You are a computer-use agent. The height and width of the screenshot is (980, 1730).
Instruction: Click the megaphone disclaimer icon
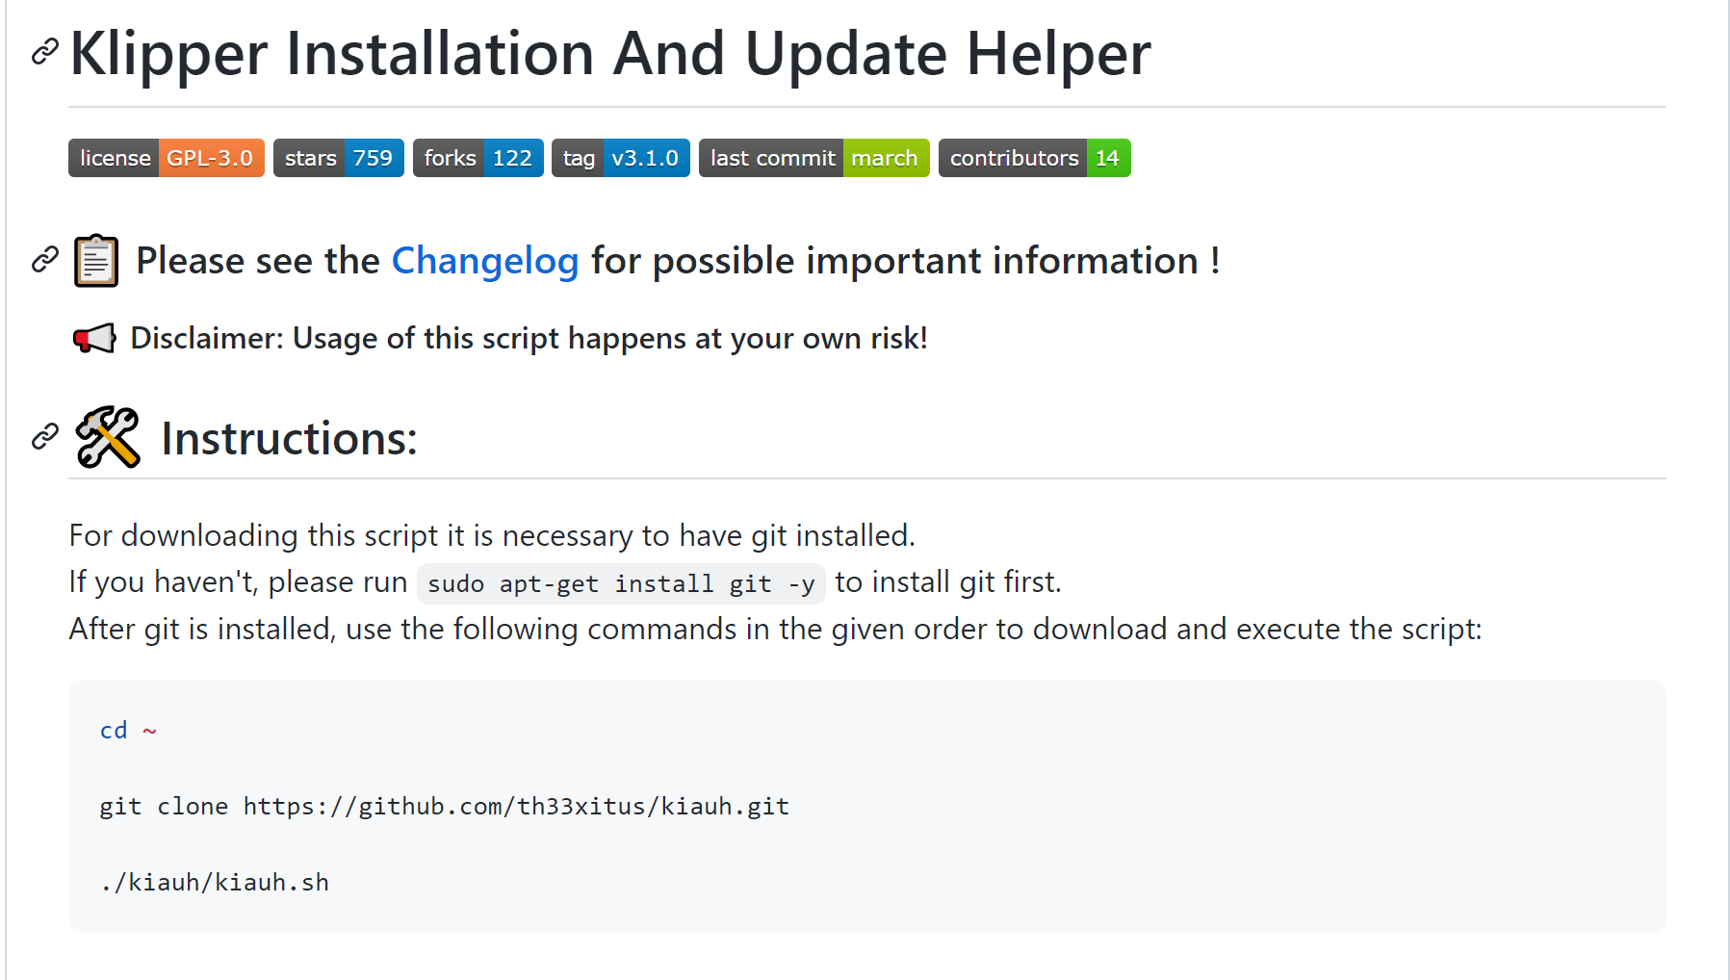click(94, 339)
